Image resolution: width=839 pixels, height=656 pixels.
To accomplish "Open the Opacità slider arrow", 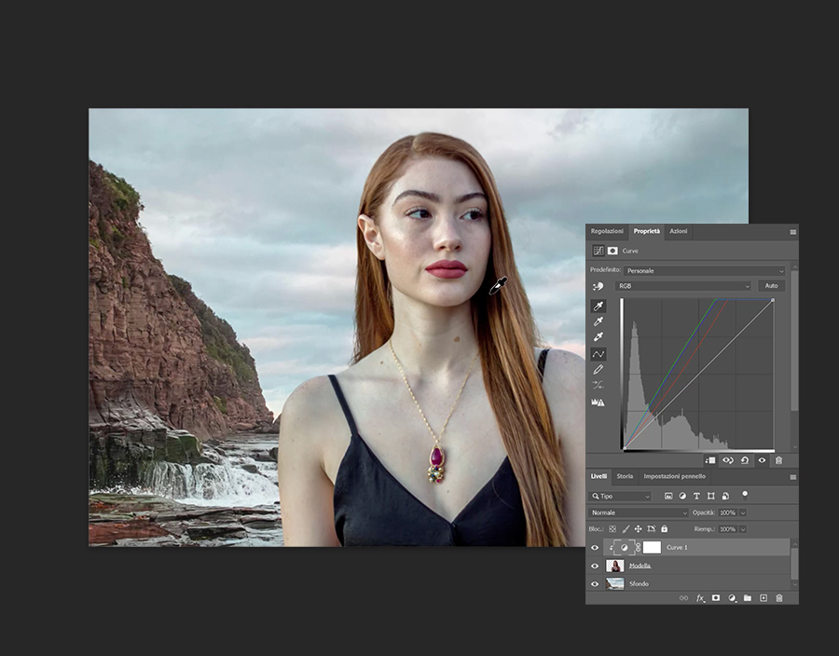I will click(743, 512).
